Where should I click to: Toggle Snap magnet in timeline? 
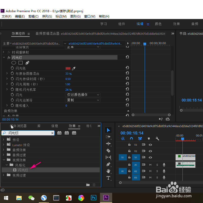(x=131, y=139)
